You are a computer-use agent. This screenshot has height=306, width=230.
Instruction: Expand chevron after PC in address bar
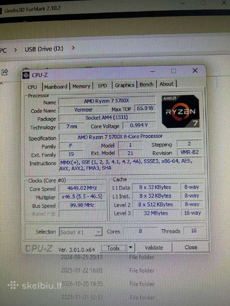click(15, 50)
